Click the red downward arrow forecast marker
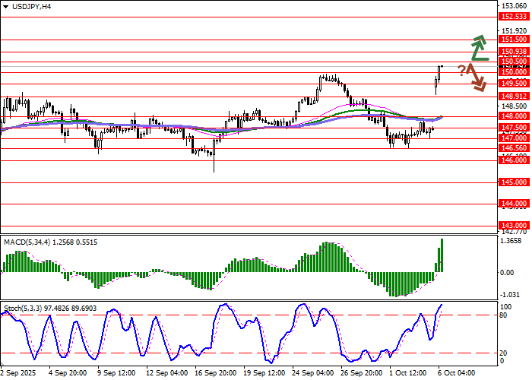 click(477, 77)
